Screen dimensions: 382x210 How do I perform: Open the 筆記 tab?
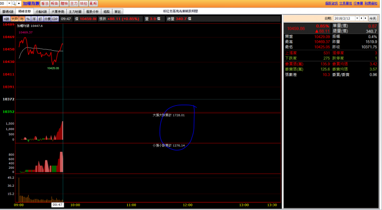(x=118, y=12)
